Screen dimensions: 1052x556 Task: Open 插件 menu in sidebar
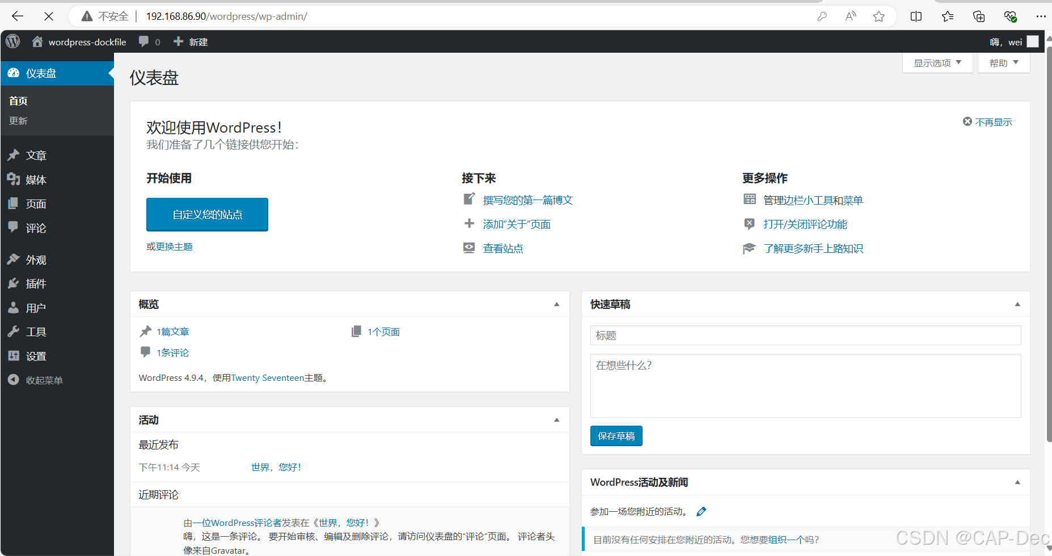[x=57, y=283]
